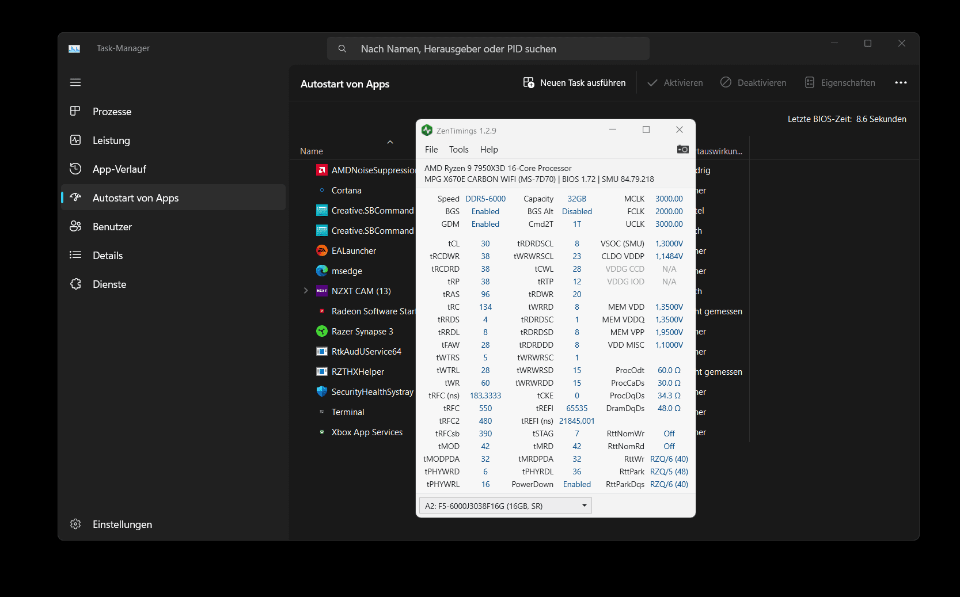
Task: Switch to the Details page
Action: click(173, 256)
